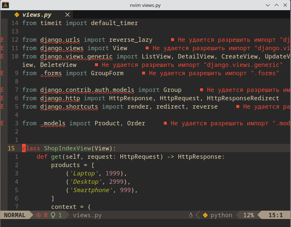Click the Python filetype icon in statusline
This screenshot has height=227, width=291.
click(205, 215)
